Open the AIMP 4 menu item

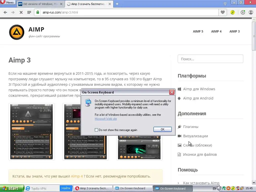(x=216, y=31)
